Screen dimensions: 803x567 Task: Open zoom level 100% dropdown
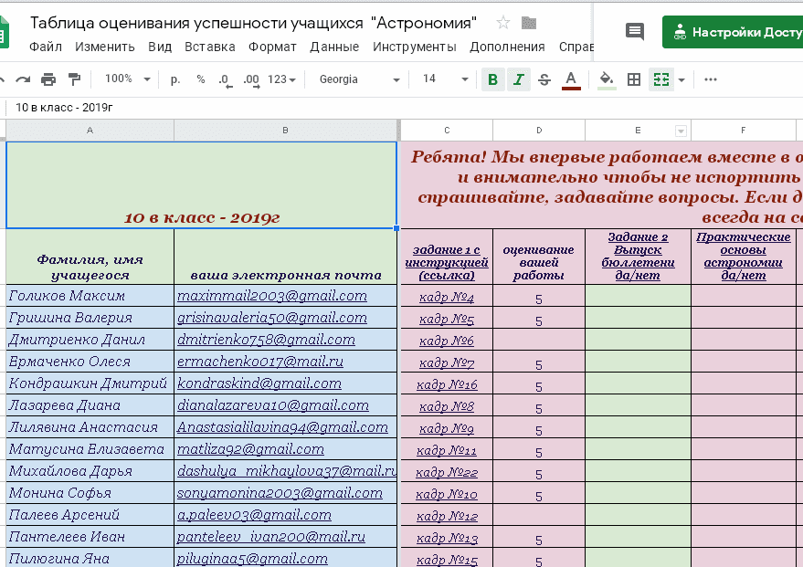(128, 79)
